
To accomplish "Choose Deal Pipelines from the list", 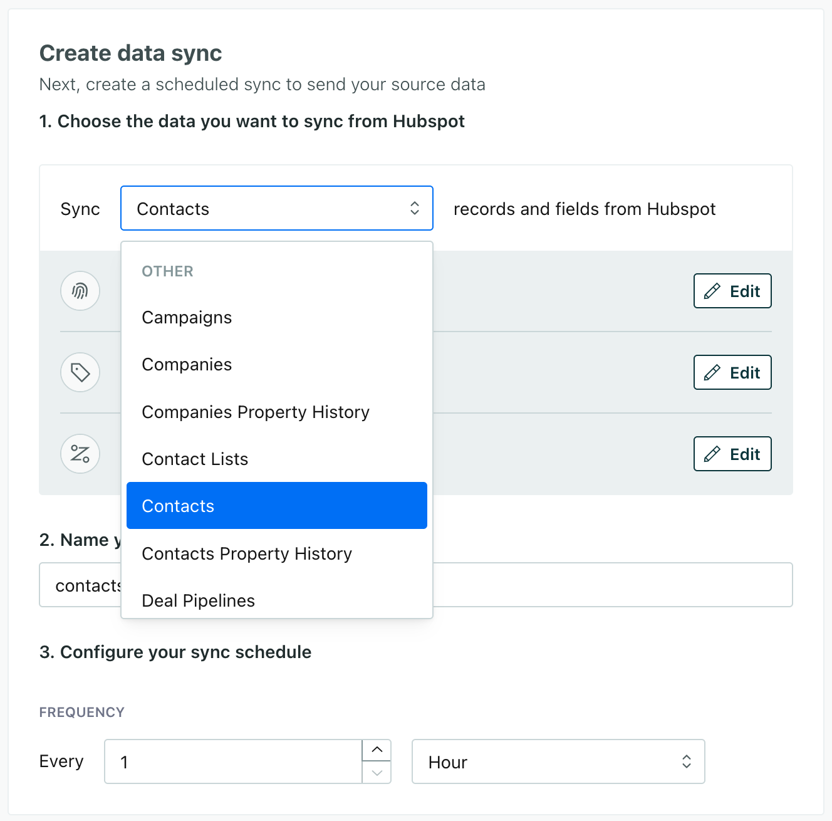I will click(198, 600).
